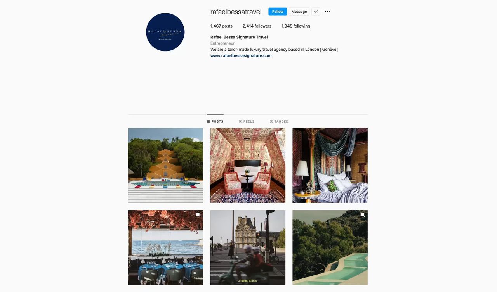Click the carousel icon on seaside restaurant post
The width and height of the screenshot is (497, 292).
[198, 215]
